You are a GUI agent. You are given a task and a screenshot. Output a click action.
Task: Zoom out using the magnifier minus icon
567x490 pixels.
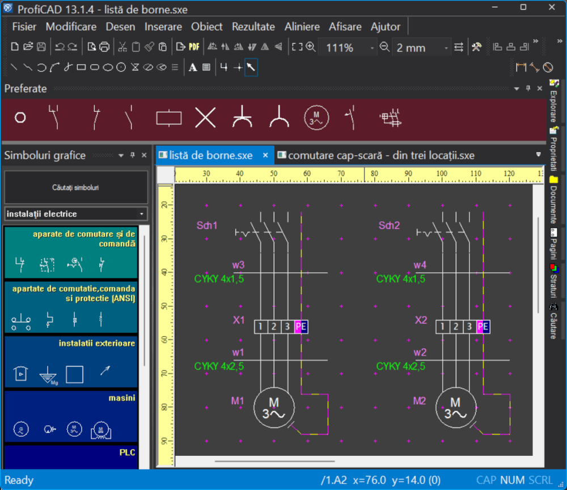[384, 47]
